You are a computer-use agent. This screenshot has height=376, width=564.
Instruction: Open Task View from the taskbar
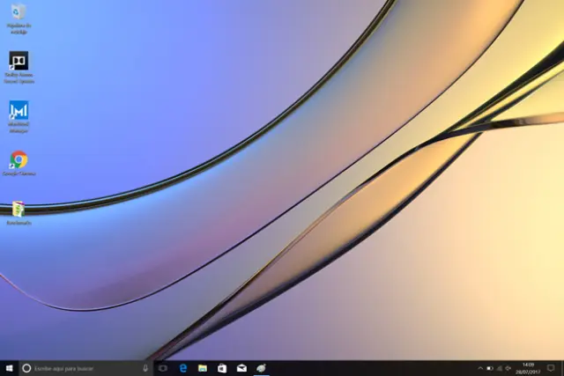coord(163,368)
